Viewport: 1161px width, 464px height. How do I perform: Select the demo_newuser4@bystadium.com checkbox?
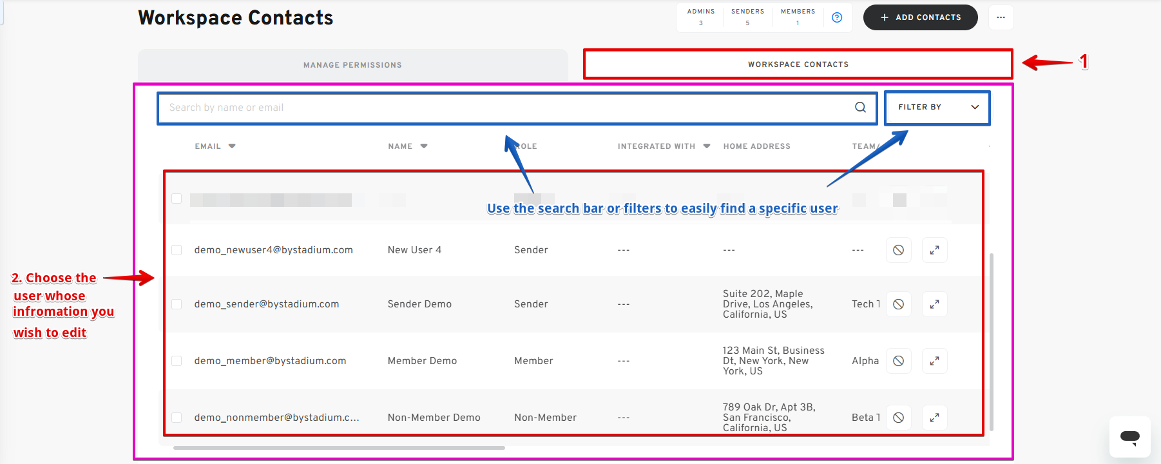coord(177,250)
